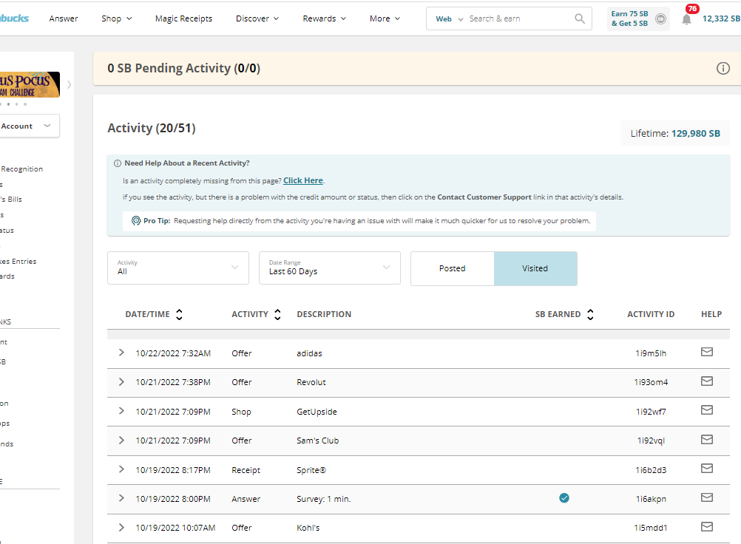Click the notifications bell icon
Screen dimensions: 741x544
[686, 19]
